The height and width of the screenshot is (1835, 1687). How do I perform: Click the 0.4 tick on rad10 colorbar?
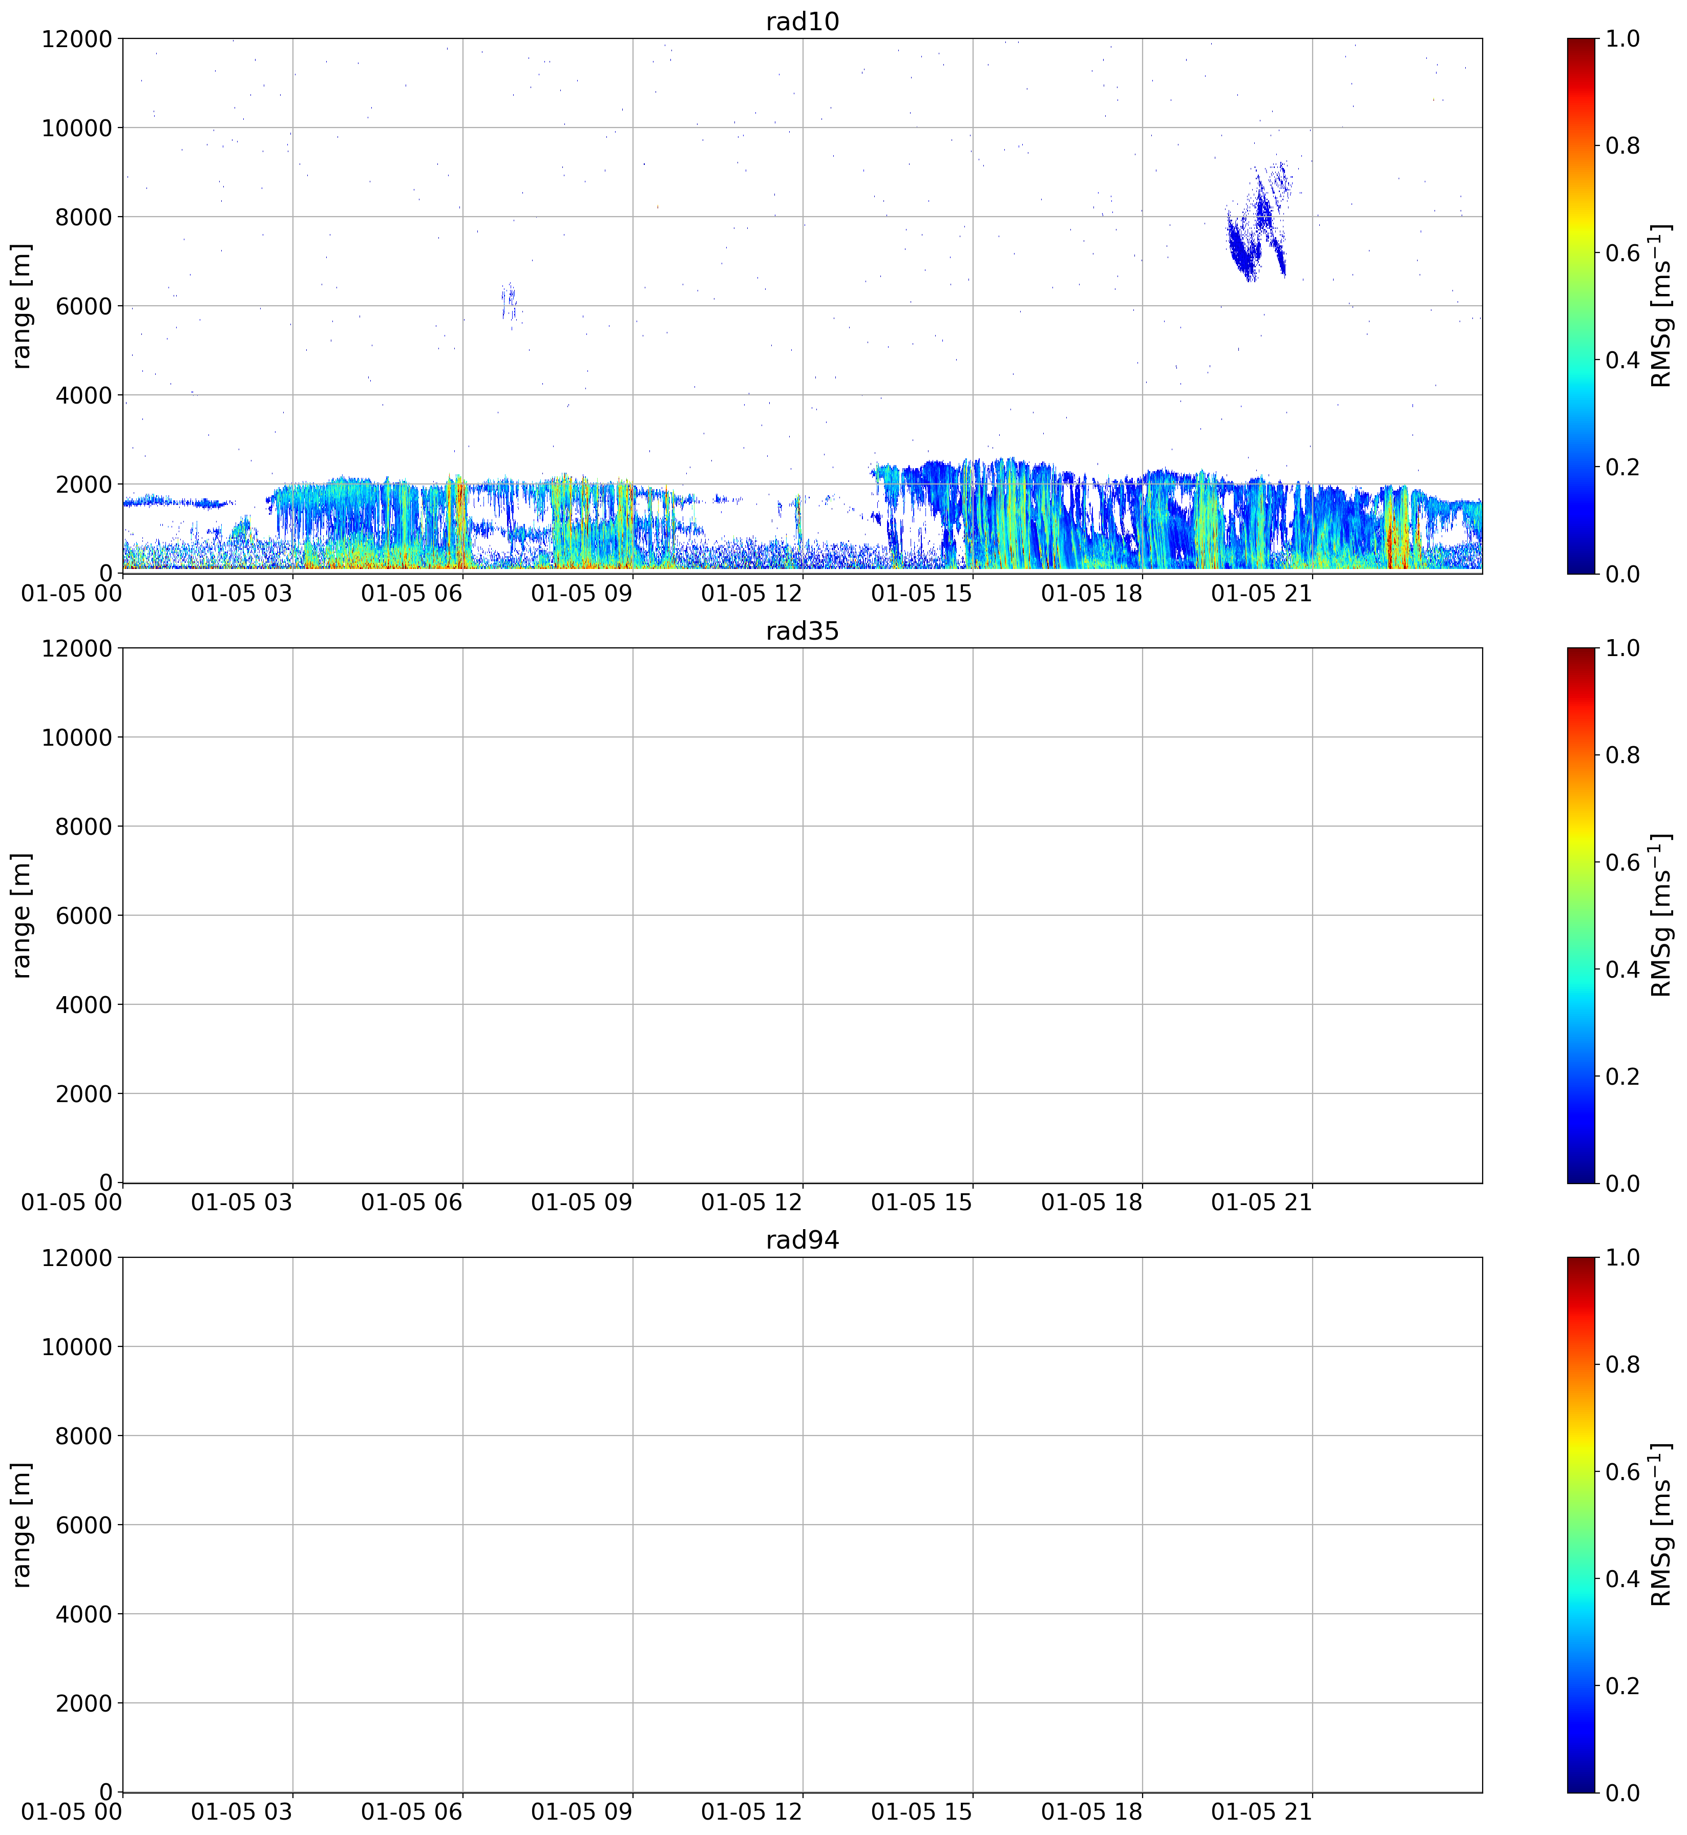pyautogui.click(x=1623, y=360)
